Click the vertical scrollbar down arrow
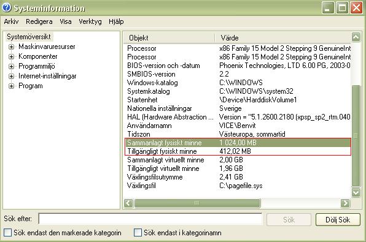 [356, 192]
